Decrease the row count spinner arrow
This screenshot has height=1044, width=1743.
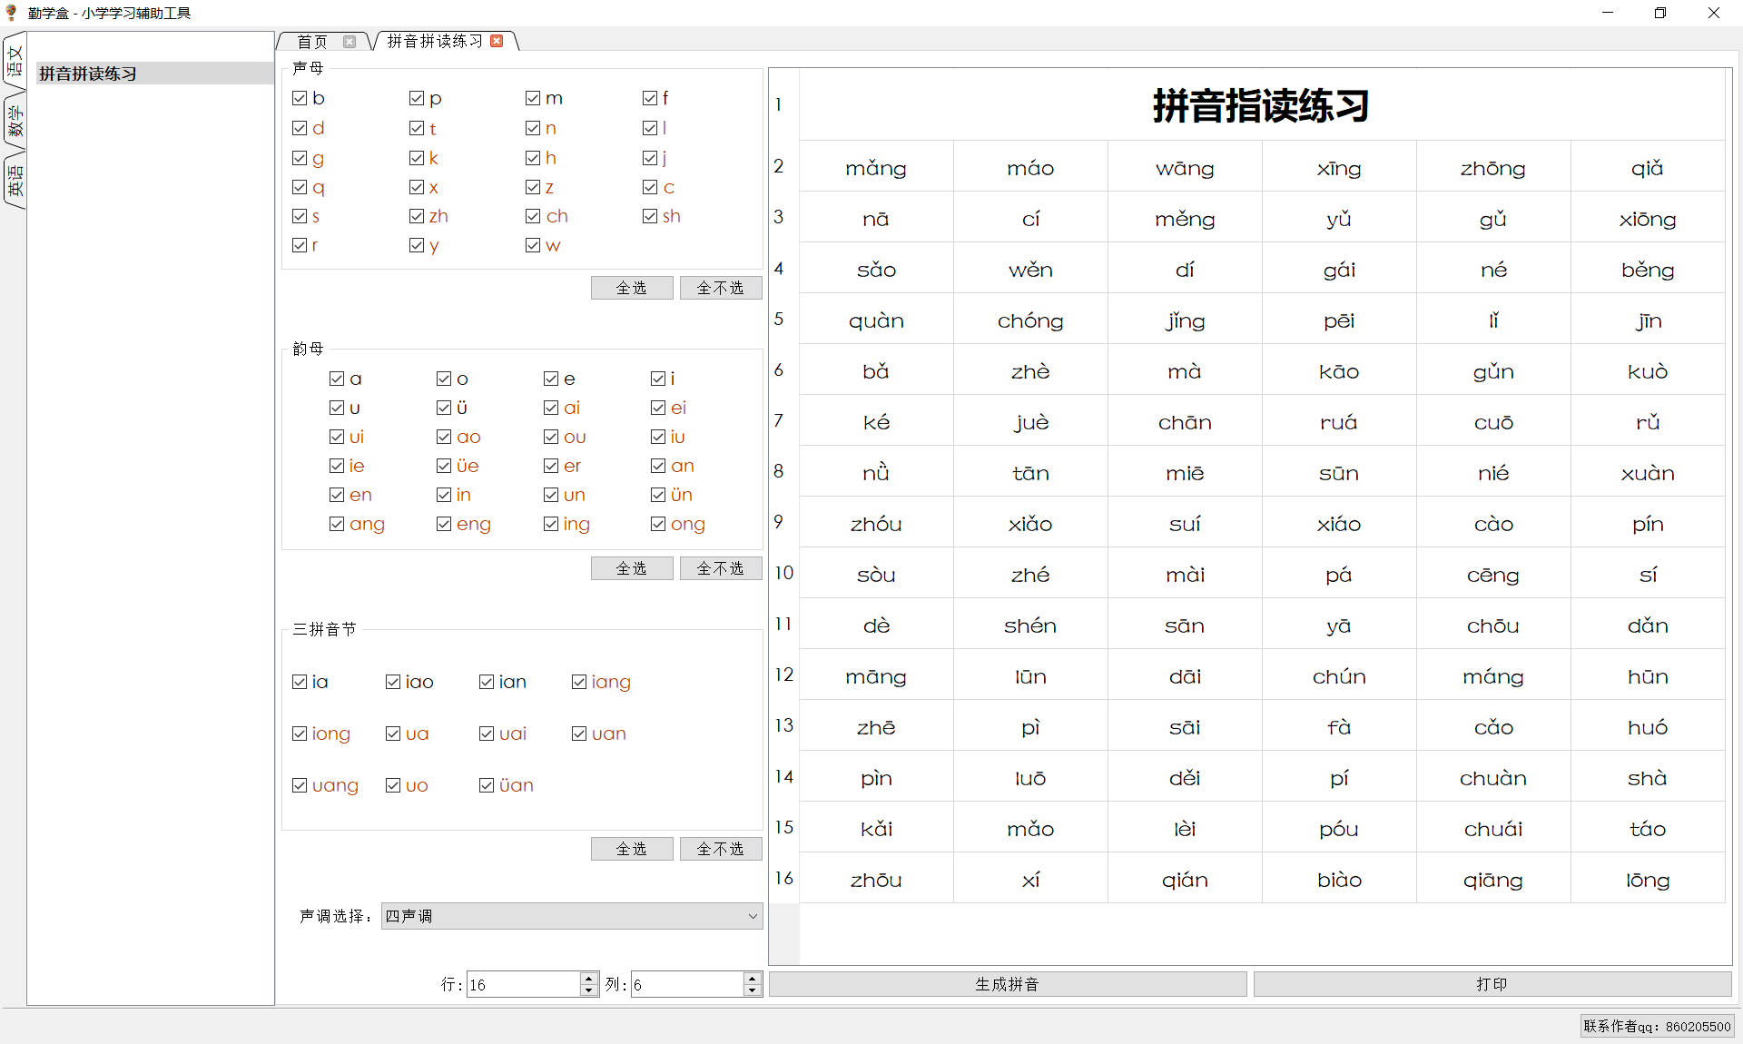[x=589, y=990]
